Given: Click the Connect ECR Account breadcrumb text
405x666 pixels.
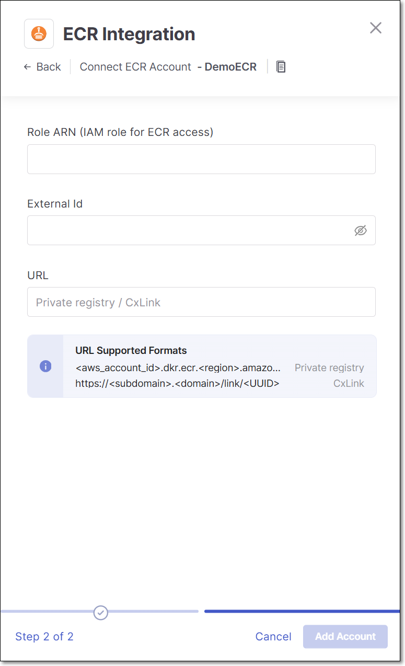Looking at the screenshot, I should pyautogui.click(x=135, y=67).
